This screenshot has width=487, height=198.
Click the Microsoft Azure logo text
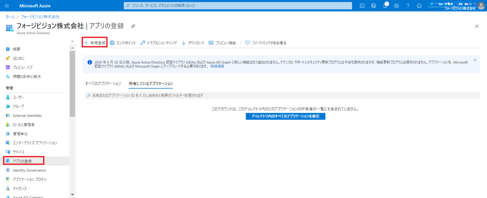(x=34, y=6)
